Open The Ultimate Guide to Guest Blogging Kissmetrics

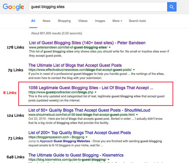tap(76, 155)
